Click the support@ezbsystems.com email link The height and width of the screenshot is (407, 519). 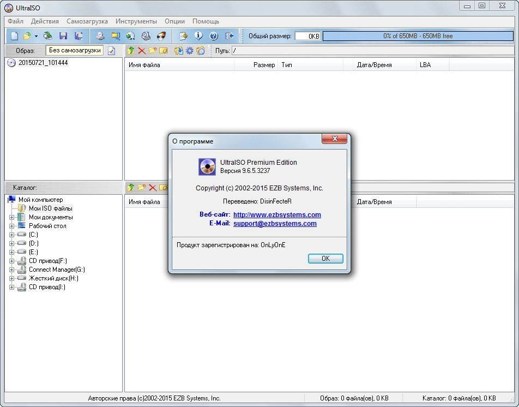pos(275,224)
